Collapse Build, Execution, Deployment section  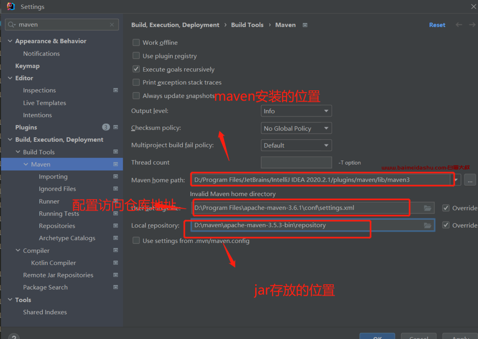pyautogui.click(x=10, y=140)
